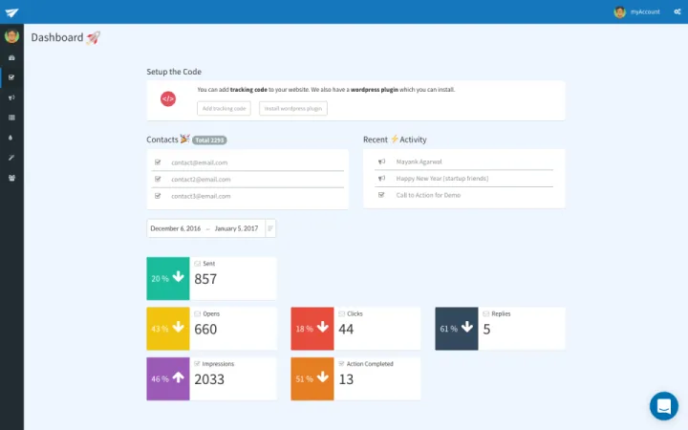Click the paper plane logo icon
Viewport: 688px width, 430px height.
click(11, 11)
